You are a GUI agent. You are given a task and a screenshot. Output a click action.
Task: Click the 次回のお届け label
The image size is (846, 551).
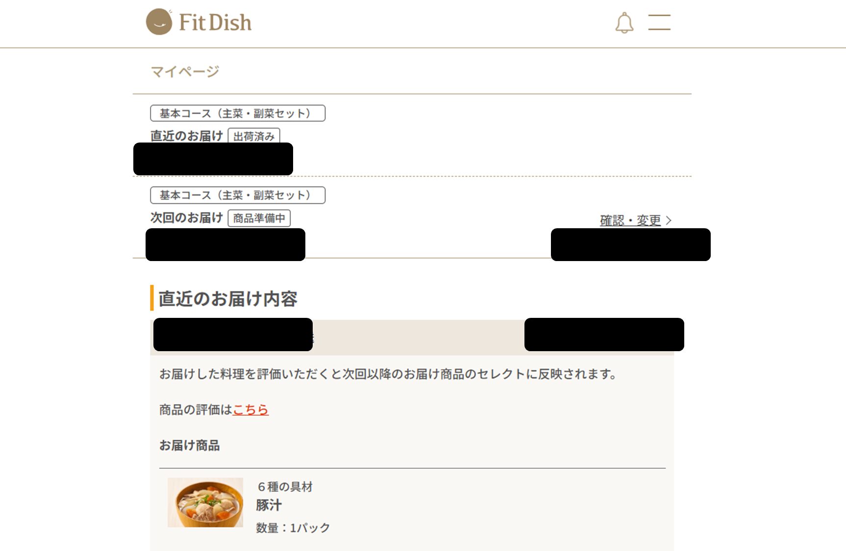tap(186, 217)
